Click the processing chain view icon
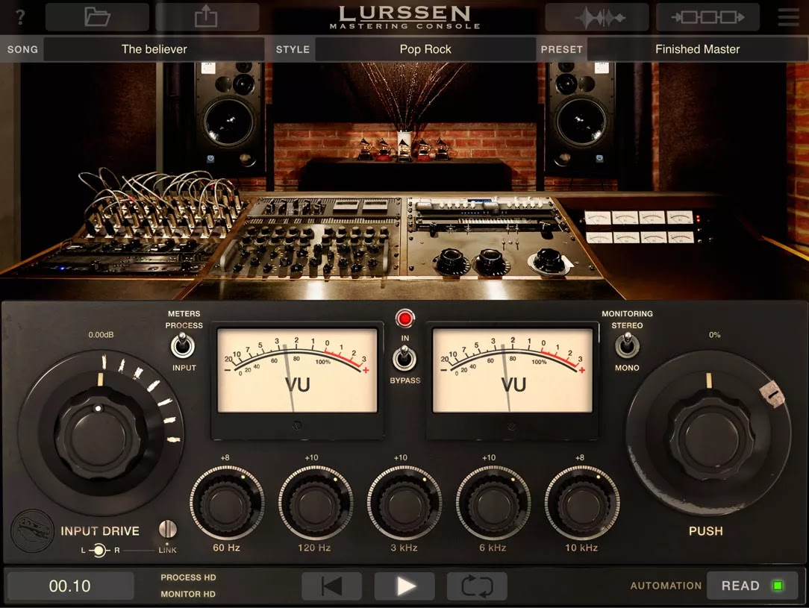 click(708, 16)
